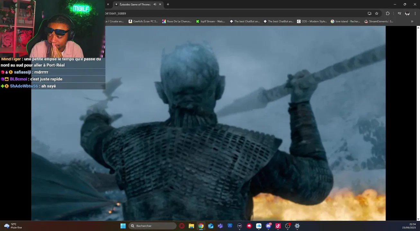Mute the Épisodes Game of Thrones tab audio
The height and width of the screenshot is (231, 420).
coord(155,4)
